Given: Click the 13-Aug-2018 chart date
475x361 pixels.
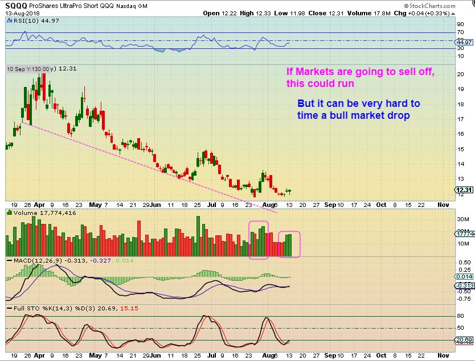Looking at the screenshot, I should [x=22, y=13].
